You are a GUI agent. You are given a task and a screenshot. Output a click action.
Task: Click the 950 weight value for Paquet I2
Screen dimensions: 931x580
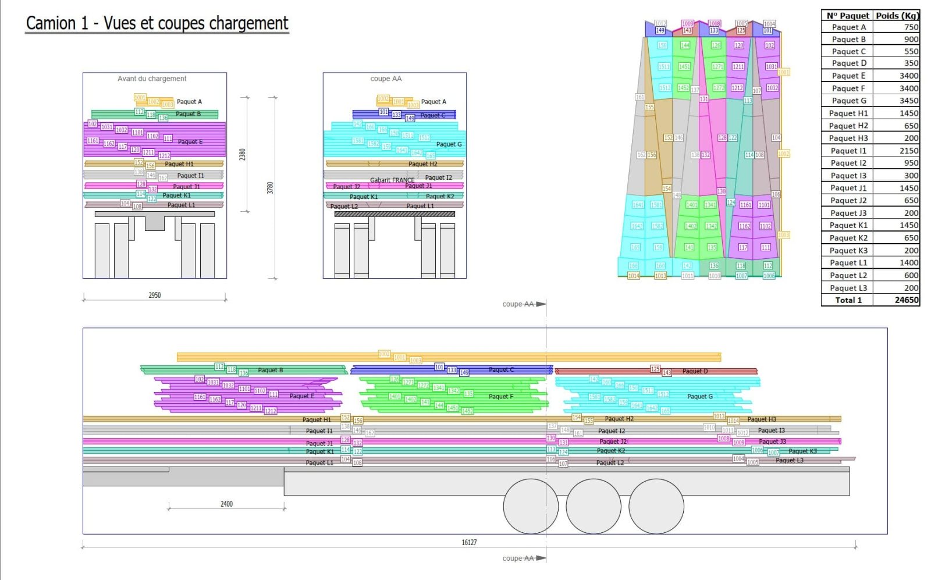click(x=911, y=163)
